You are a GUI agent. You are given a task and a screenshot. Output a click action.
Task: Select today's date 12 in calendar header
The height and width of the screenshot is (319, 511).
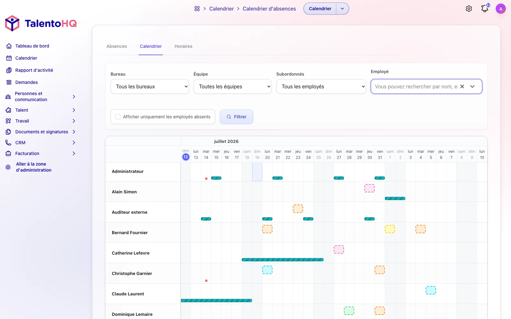186,157
